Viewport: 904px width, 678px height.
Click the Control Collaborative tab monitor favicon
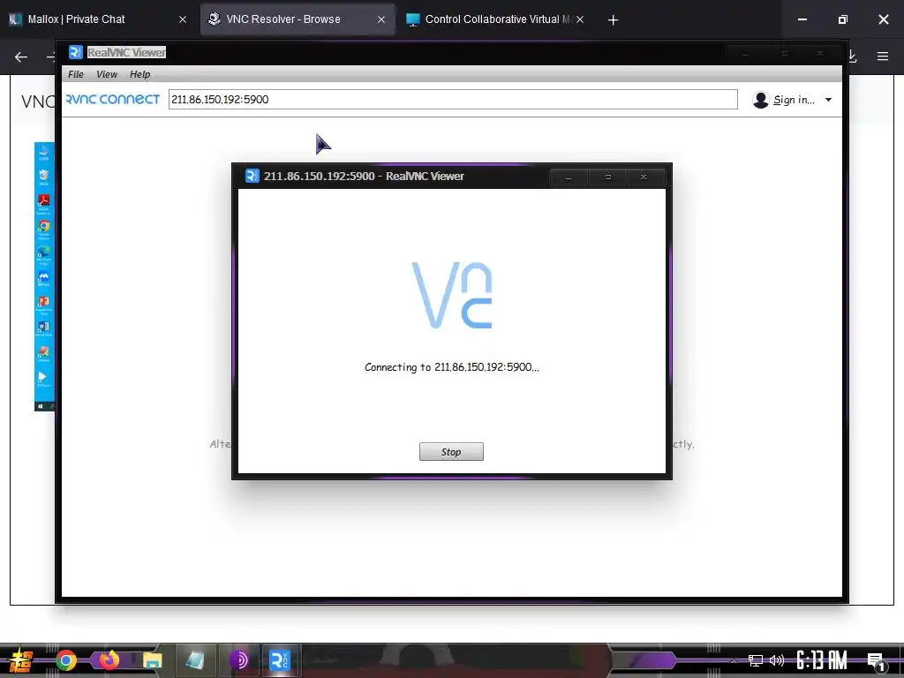(413, 19)
